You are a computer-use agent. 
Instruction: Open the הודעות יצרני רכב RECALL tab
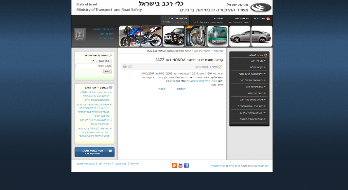pyautogui.click(x=175, y=20)
